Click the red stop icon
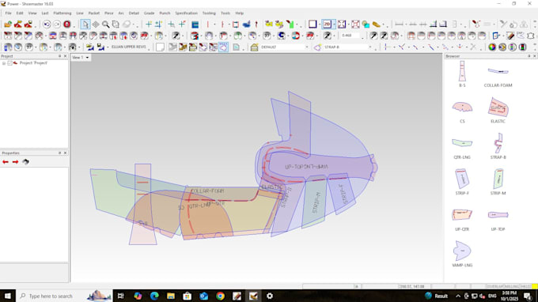This screenshot has height=302, width=538. (x=67, y=25)
